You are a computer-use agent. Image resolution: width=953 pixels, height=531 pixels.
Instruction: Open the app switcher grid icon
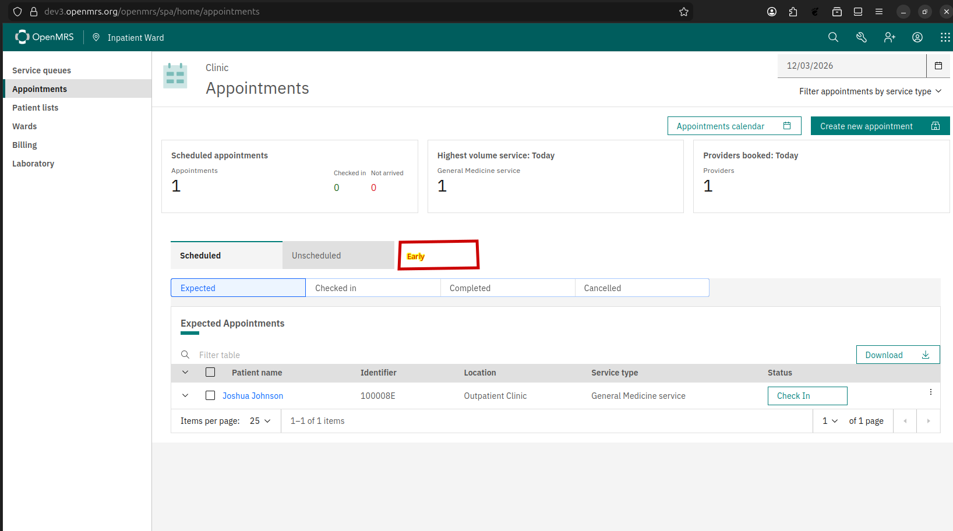[944, 37]
